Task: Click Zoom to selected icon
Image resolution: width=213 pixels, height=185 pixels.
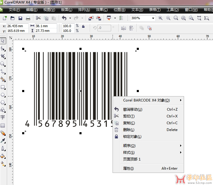Action: 176,18
